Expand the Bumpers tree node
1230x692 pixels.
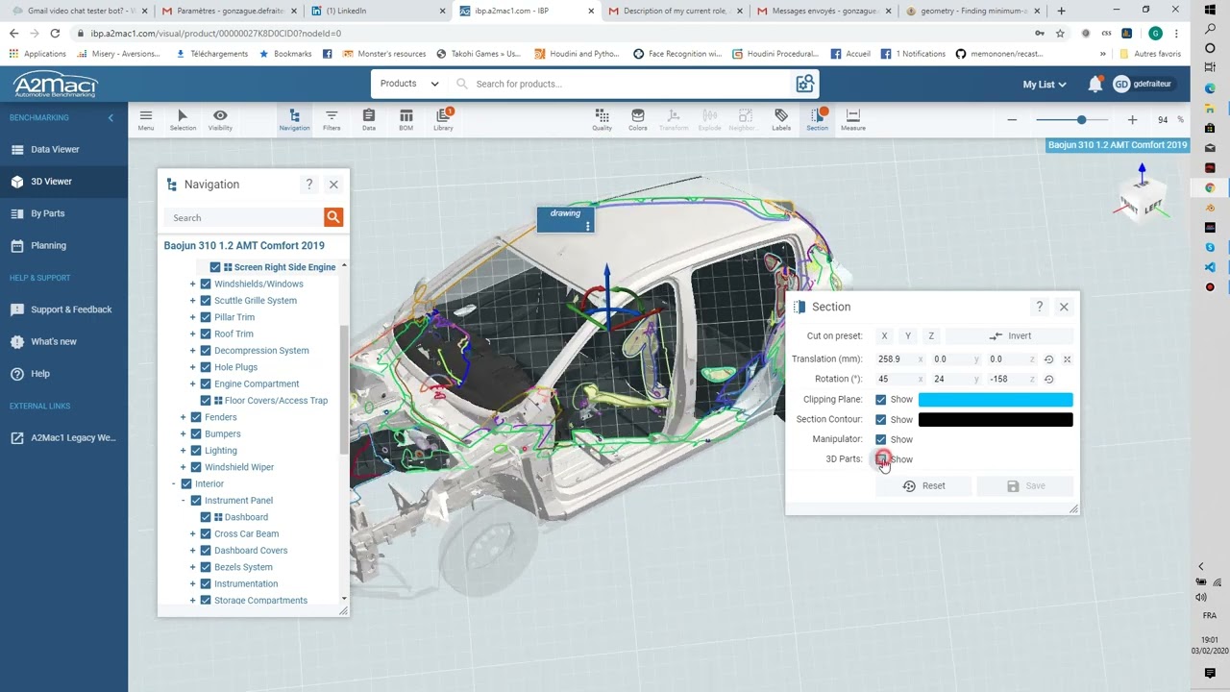pos(184,433)
